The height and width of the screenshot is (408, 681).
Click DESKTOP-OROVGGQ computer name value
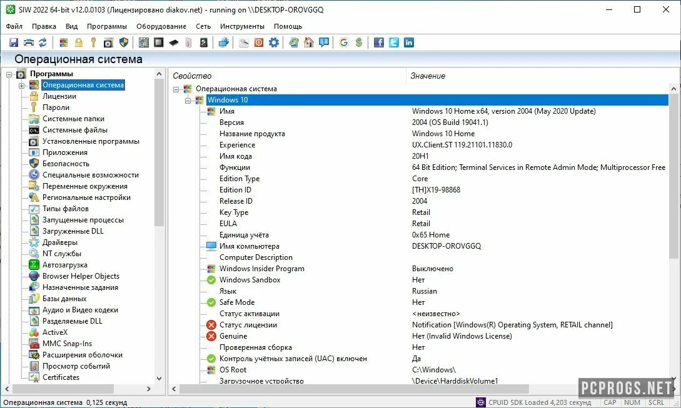click(446, 246)
